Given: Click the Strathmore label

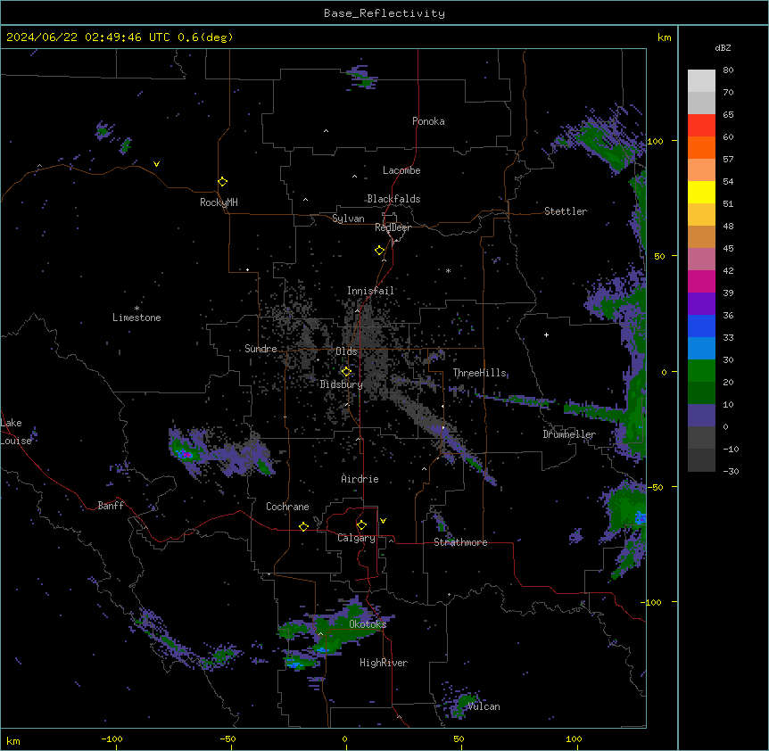Looking at the screenshot, I should tap(460, 542).
